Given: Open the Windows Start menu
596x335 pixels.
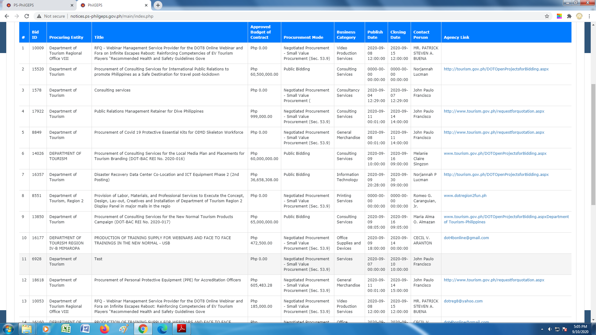Looking at the screenshot, I should [x=8, y=329].
